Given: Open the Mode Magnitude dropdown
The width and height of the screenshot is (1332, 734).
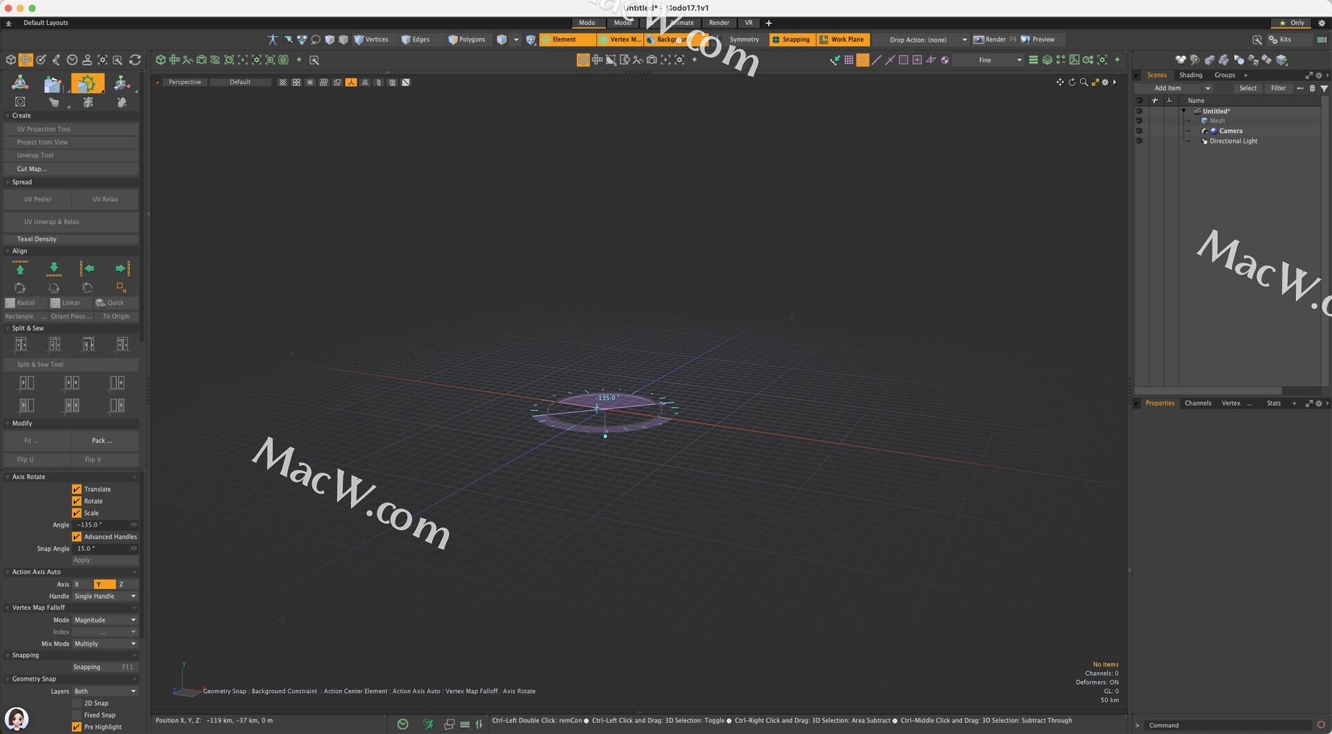Looking at the screenshot, I should pyautogui.click(x=105, y=620).
